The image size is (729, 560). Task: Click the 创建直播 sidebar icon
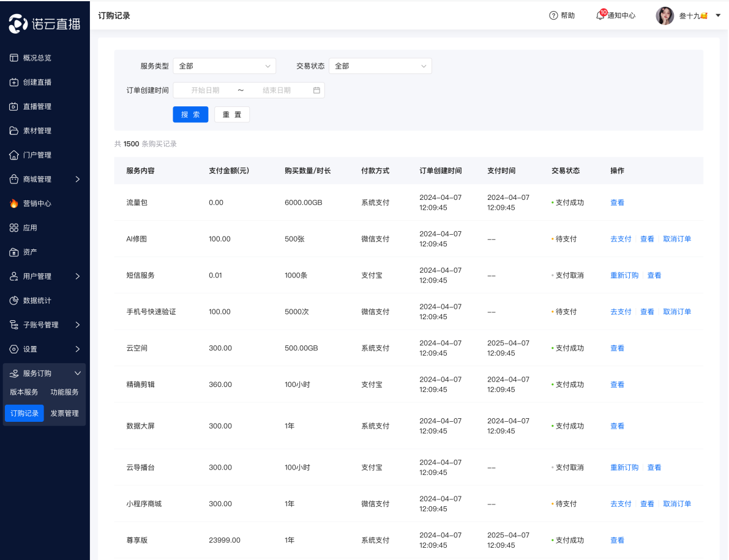[x=14, y=83]
